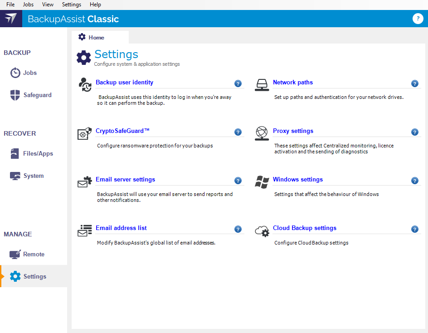Click the Settings gear icon in sidebar
428x333 pixels.
point(15,276)
